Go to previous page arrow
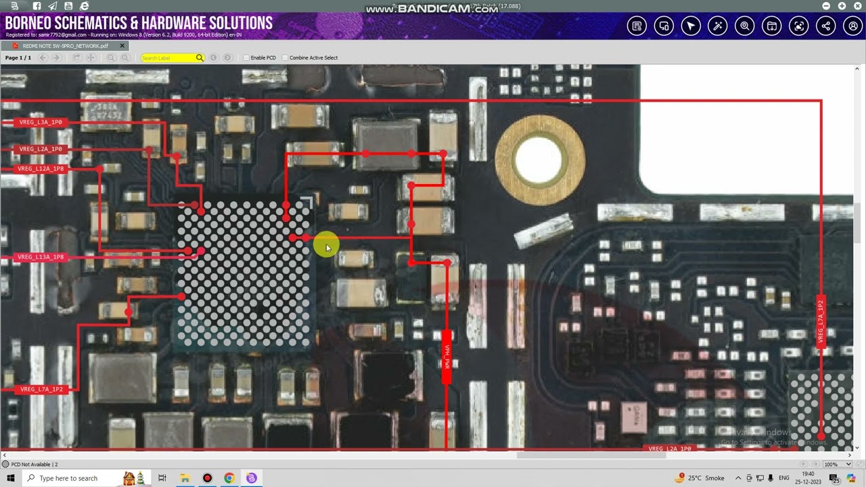Viewport: 866px width, 487px height. click(43, 57)
